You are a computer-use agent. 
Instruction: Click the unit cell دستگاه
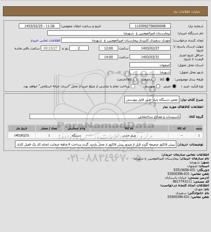[x=76, y=135]
